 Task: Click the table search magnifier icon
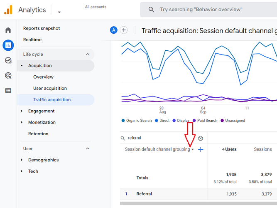(x=123, y=138)
